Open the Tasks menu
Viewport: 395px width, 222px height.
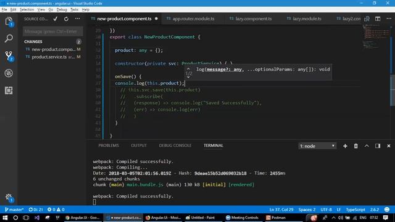click(74, 10)
